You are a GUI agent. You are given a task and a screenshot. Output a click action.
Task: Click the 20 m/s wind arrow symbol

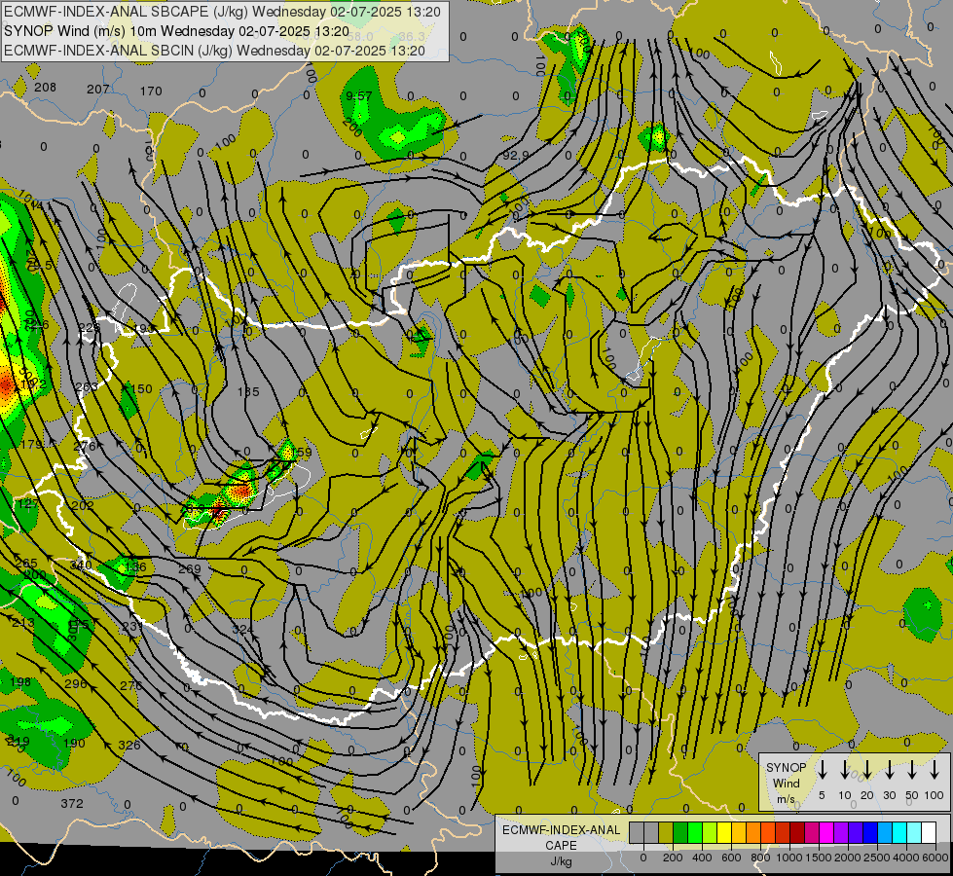(x=867, y=770)
